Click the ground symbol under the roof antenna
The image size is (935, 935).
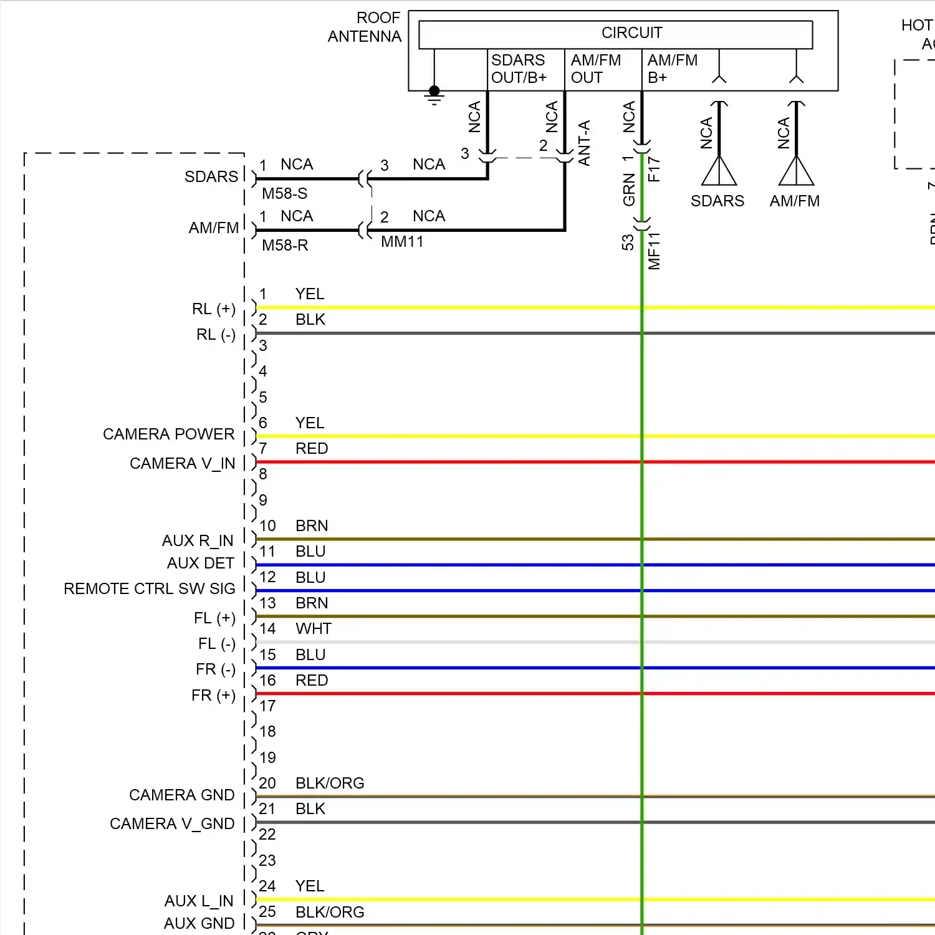[434, 95]
